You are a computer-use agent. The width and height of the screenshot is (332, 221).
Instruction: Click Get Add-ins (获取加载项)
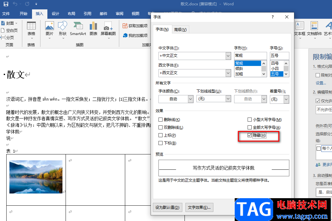[135, 26]
